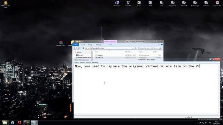Viewport: 223px width, 125px height.
Task: Maximize the Notepad window
Action: 213,59
